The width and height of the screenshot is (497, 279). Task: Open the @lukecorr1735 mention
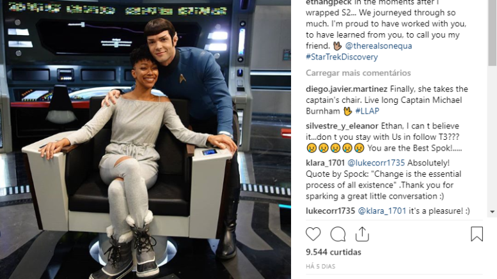[376, 163]
